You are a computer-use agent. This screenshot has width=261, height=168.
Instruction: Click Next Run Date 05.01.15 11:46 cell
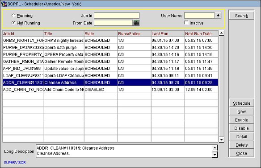(202, 68)
